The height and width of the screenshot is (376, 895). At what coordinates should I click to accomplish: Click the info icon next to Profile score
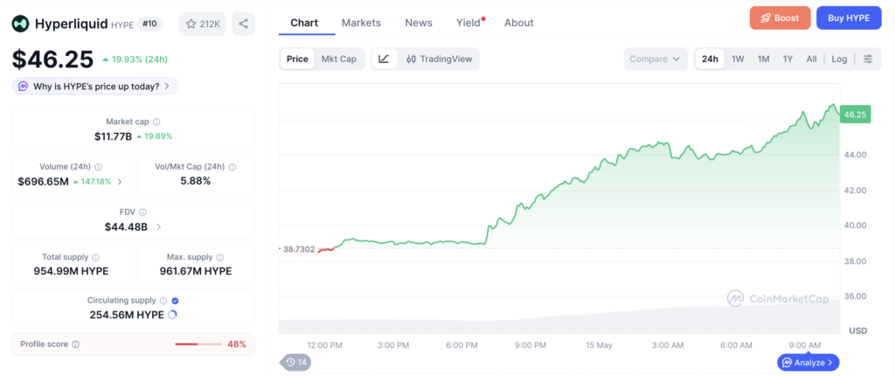point(76,345)
